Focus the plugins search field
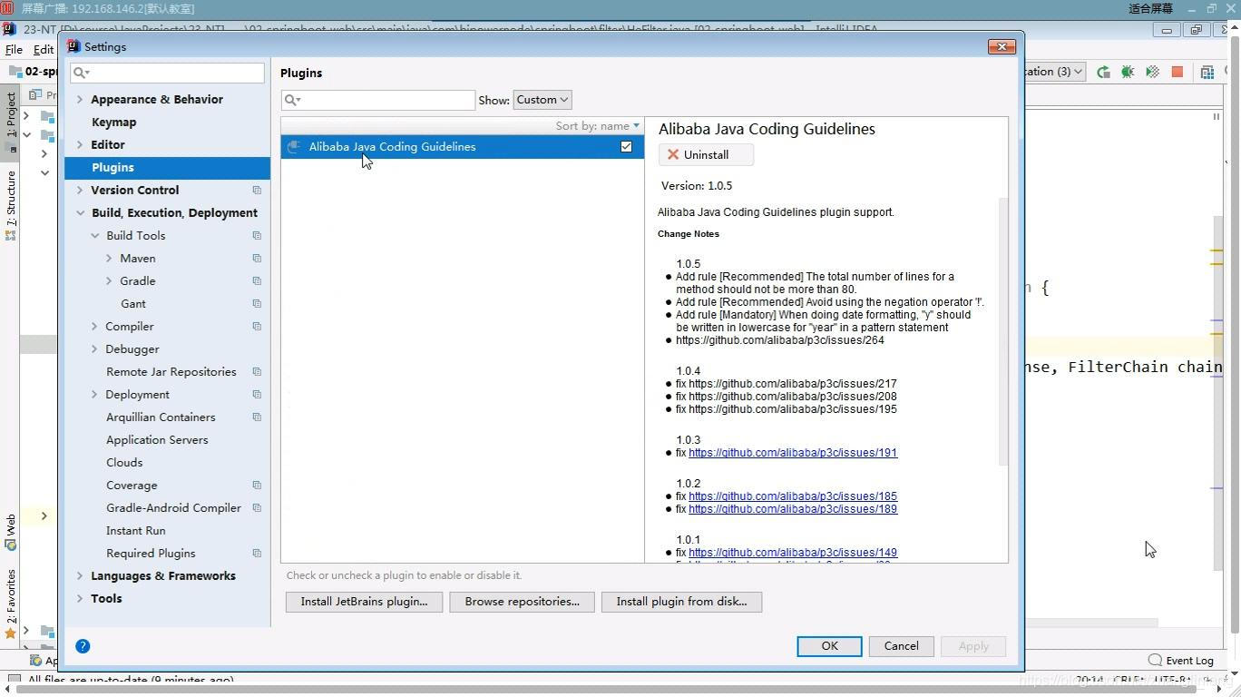The height and width of the screenshot is (697, 1241). click(x=378, y=100)
